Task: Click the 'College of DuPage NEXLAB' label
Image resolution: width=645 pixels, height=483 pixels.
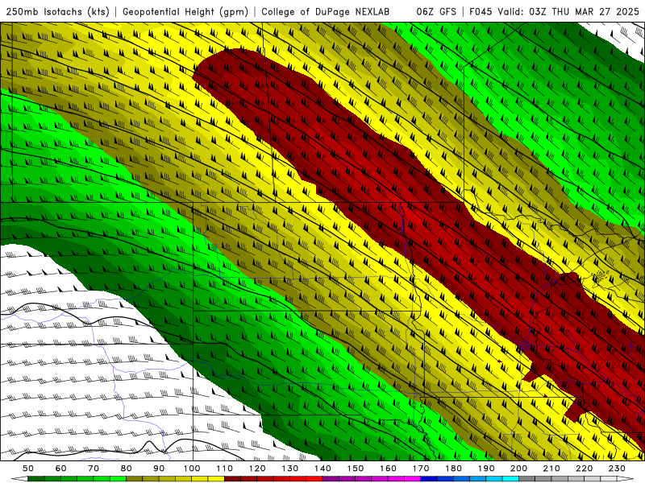Action: [x=326, y=12]
